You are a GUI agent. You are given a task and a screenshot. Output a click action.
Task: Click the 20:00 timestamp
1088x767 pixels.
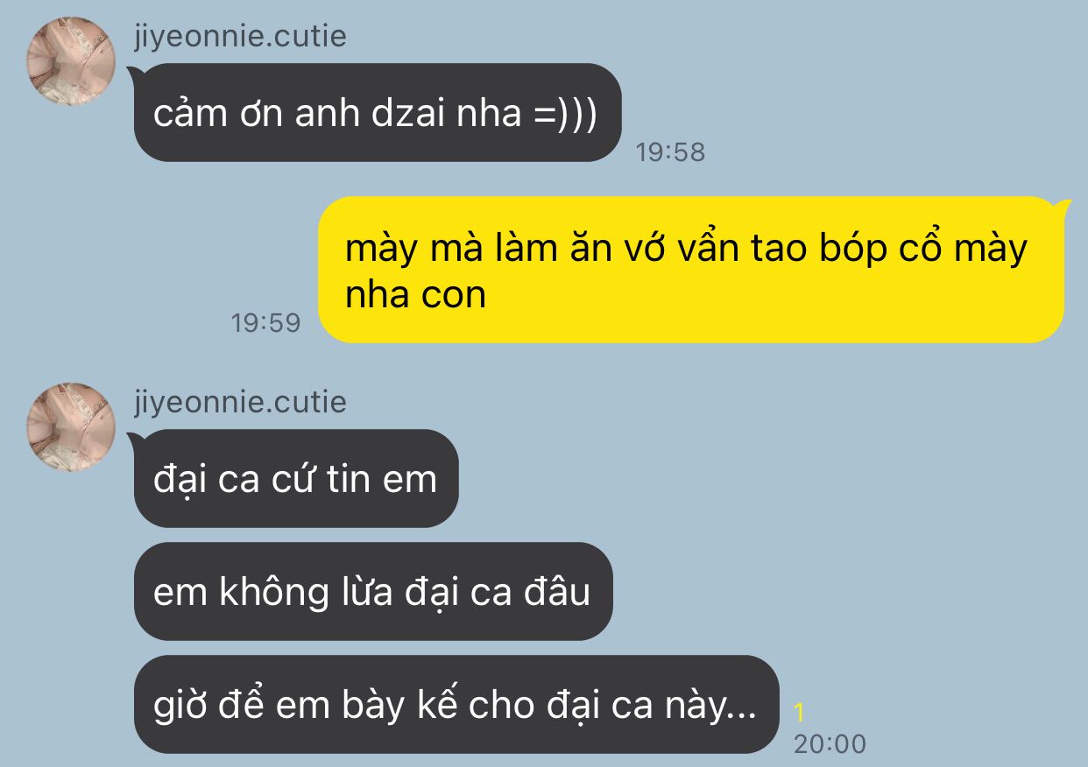(830, 744)
